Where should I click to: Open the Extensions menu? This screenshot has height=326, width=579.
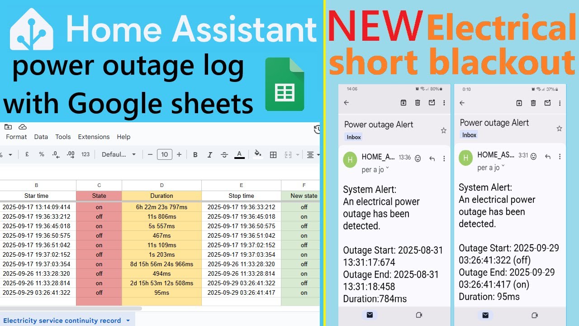click(94, 137)
